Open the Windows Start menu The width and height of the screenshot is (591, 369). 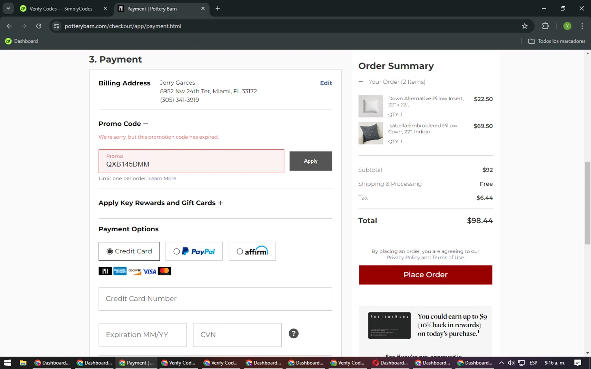(x=7, y=363)
